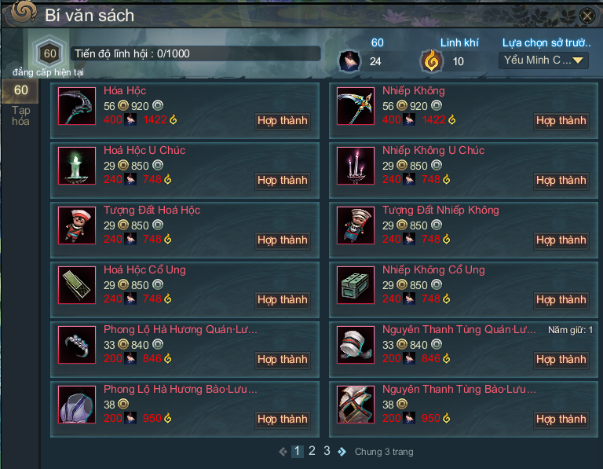Click Hợp thành for Nguyên Thanh Tùng Quán

(x=561, y=359)
